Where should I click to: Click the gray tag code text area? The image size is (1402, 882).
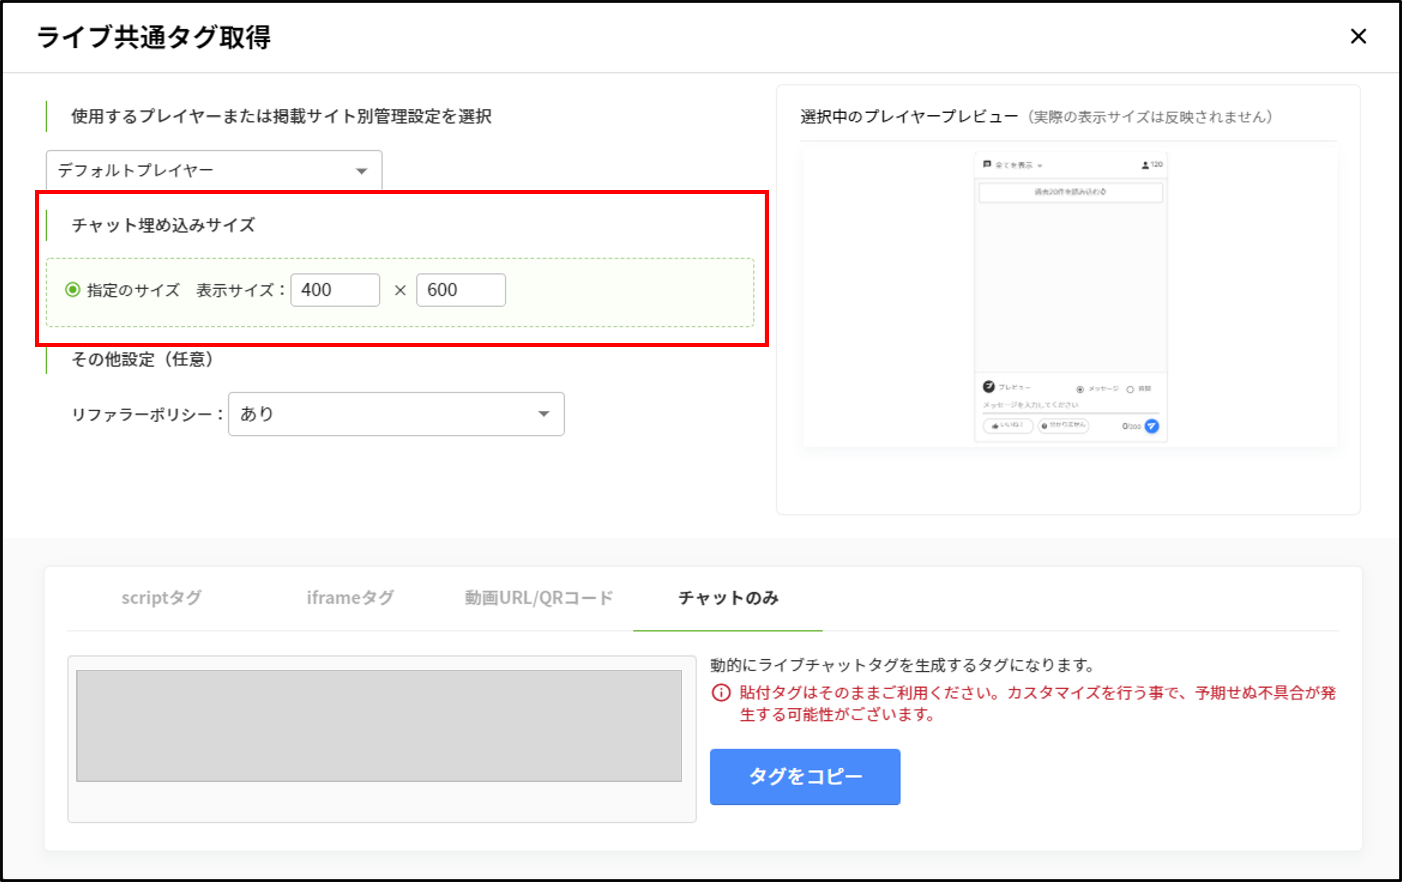[x=379, y=726]
